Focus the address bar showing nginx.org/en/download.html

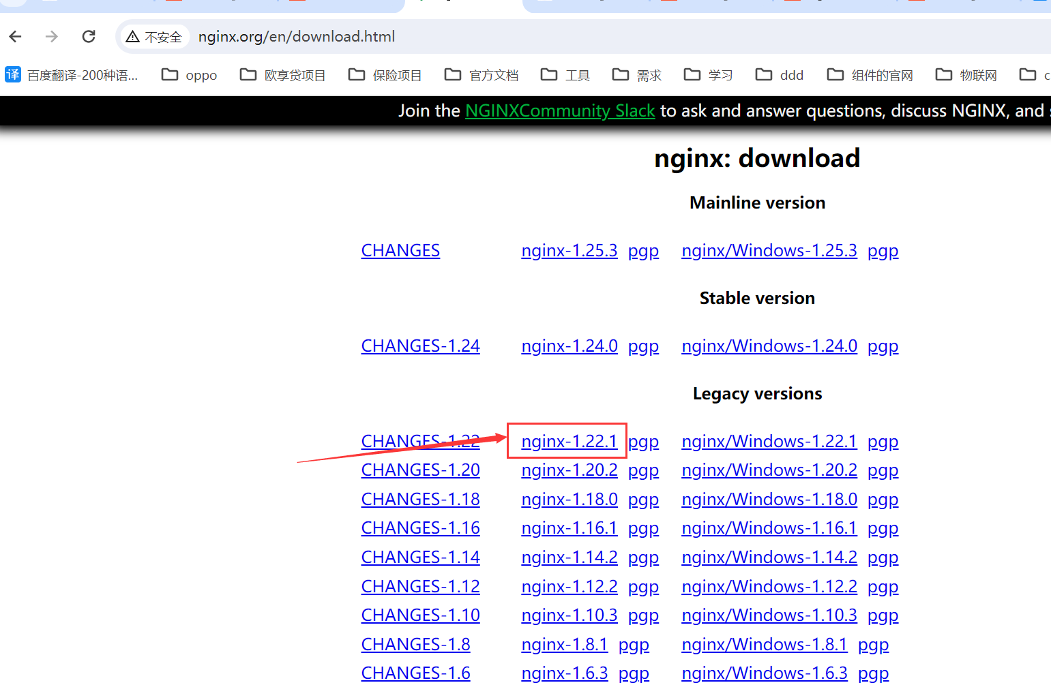click(x=296, y=37)
